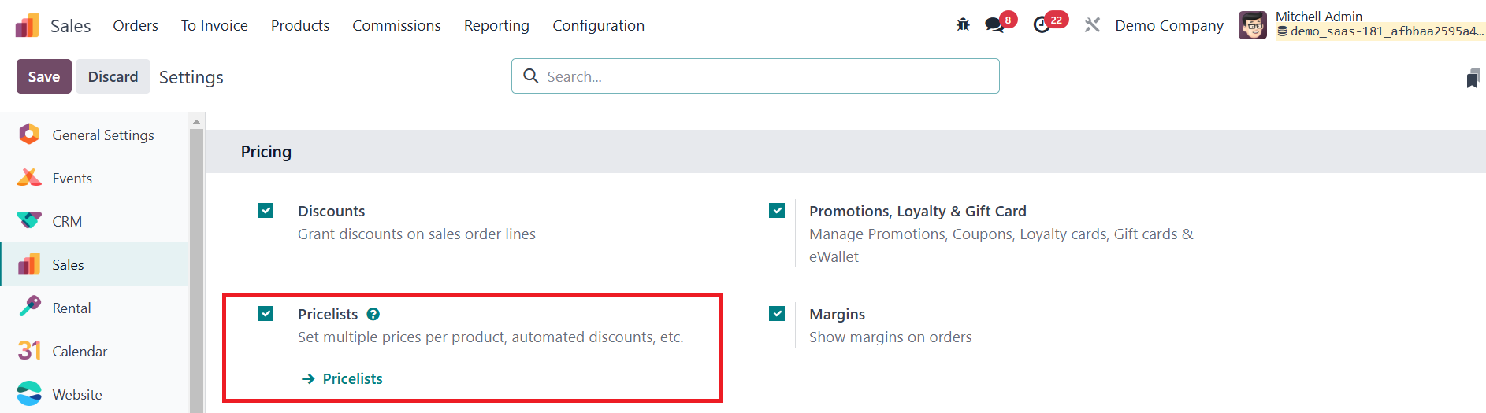Click the wrench and screwdriver tools icon
The image size is (1486, 413).
tap(1092, 25)
